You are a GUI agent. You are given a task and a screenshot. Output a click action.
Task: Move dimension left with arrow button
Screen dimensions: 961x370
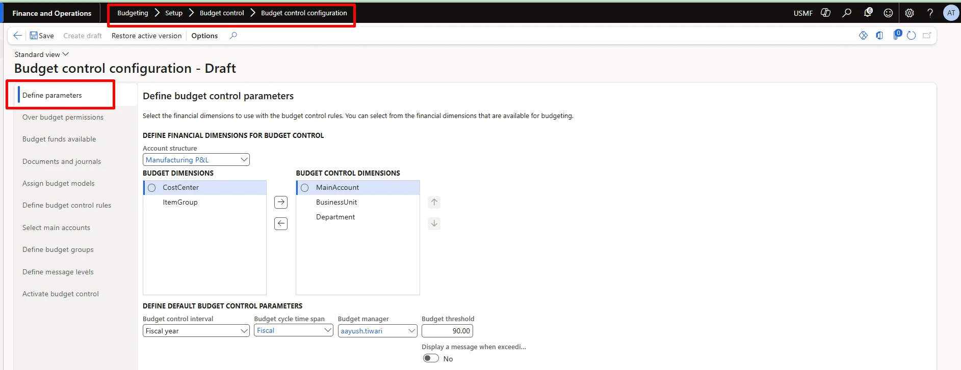pos(281,223)
